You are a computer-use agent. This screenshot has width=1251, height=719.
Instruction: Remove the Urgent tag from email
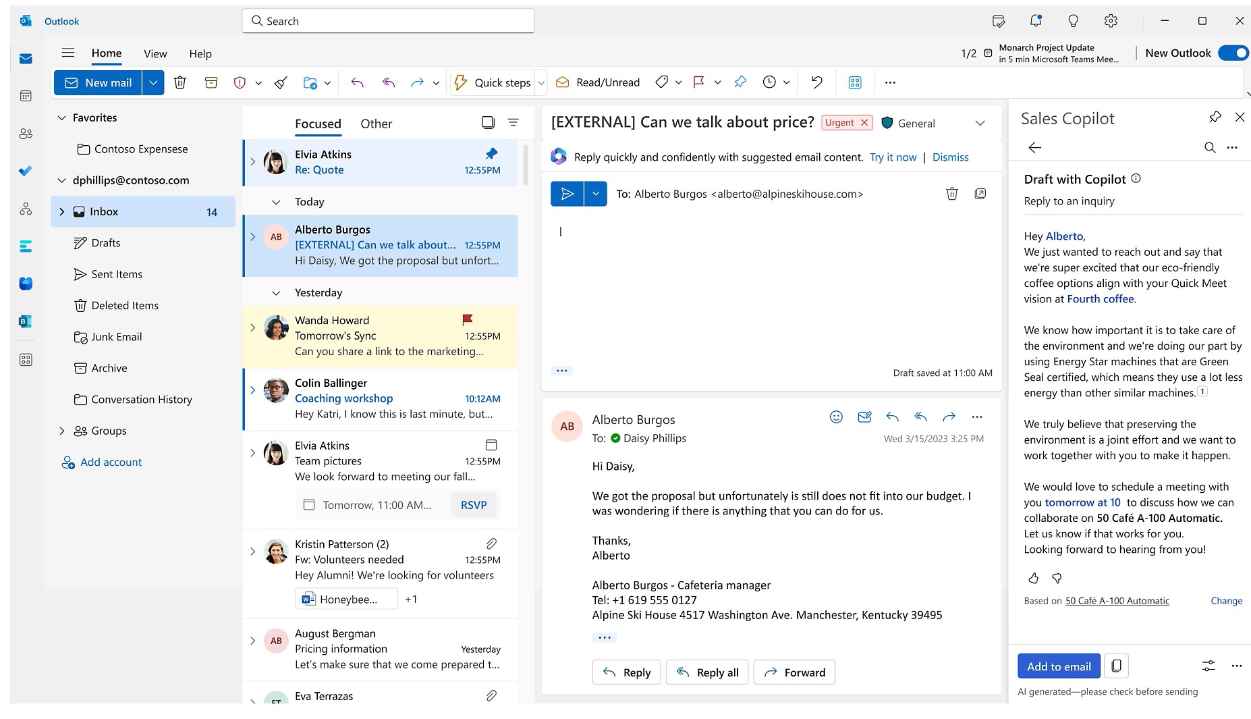click(x=864, y=122)
